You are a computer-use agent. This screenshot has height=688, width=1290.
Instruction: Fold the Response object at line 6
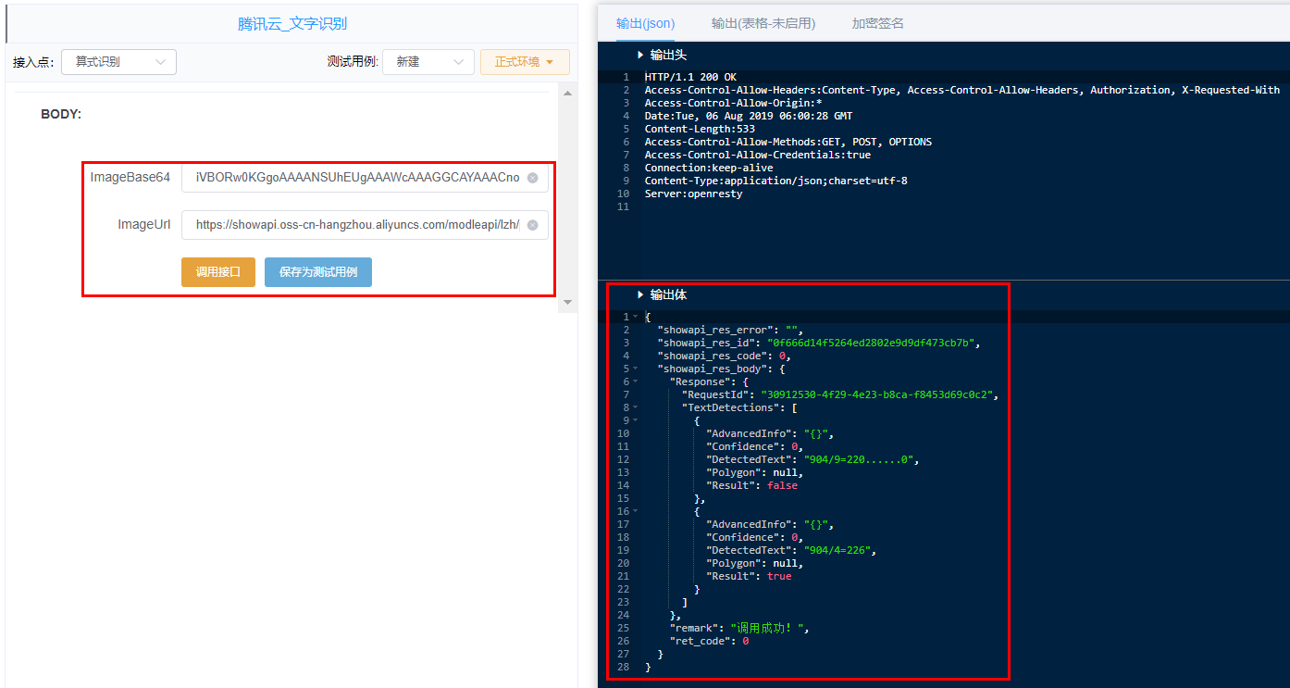pos(635,382)
